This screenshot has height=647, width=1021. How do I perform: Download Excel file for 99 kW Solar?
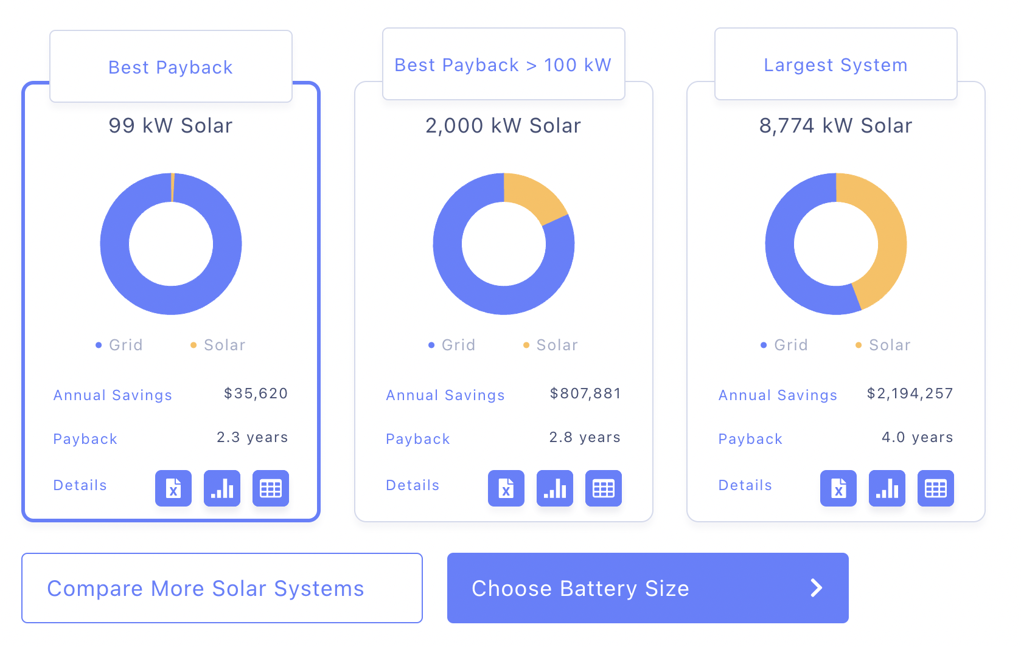pos(173,488)
